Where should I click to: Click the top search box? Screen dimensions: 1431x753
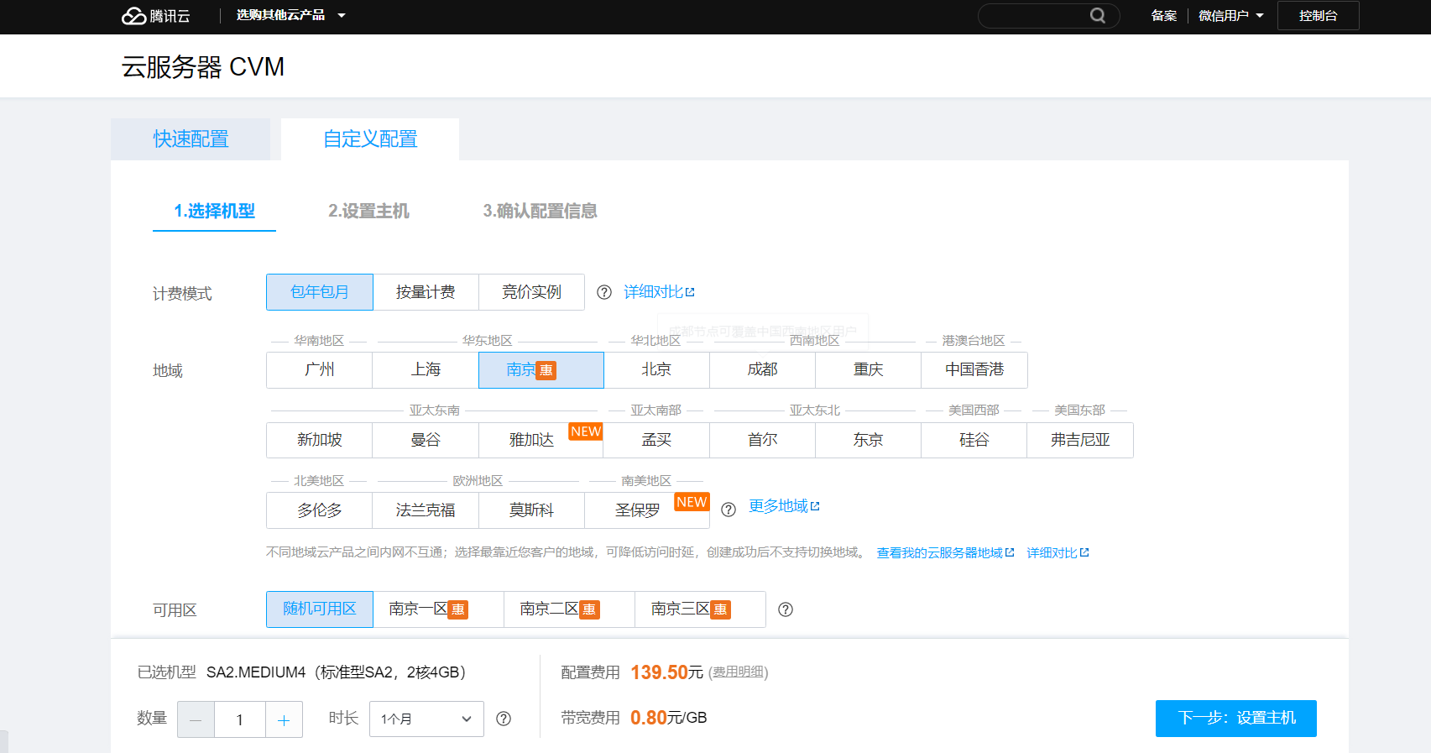[1048, 15]
